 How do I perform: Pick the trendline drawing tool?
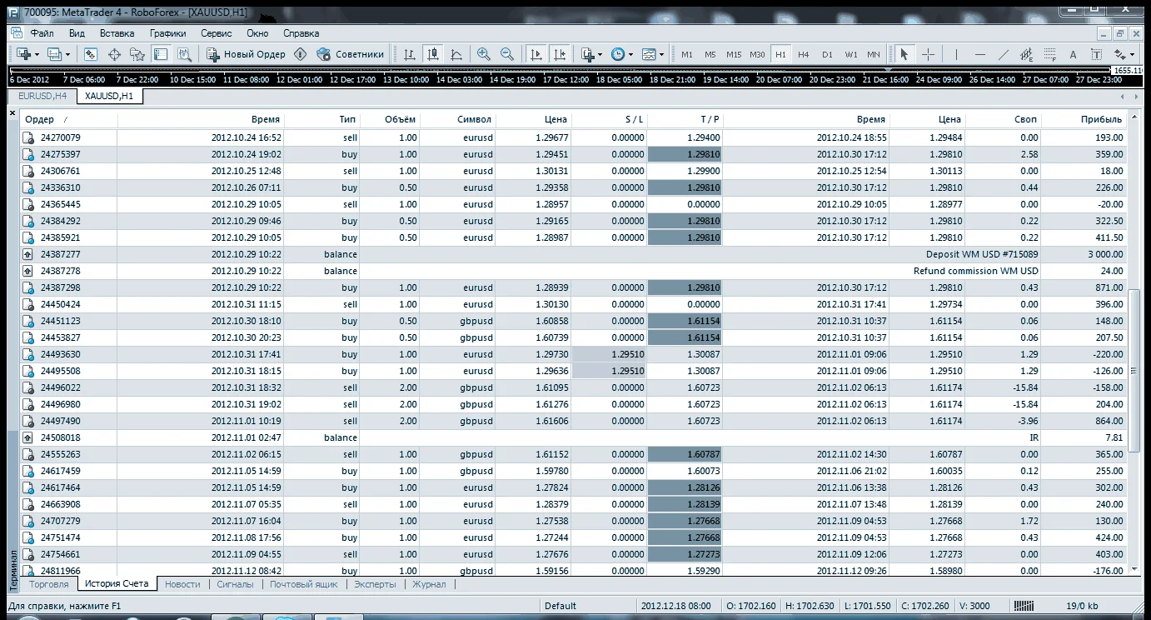1003,54
